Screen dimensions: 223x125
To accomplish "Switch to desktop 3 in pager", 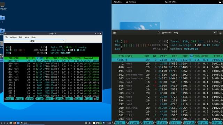I will point(5,123).
